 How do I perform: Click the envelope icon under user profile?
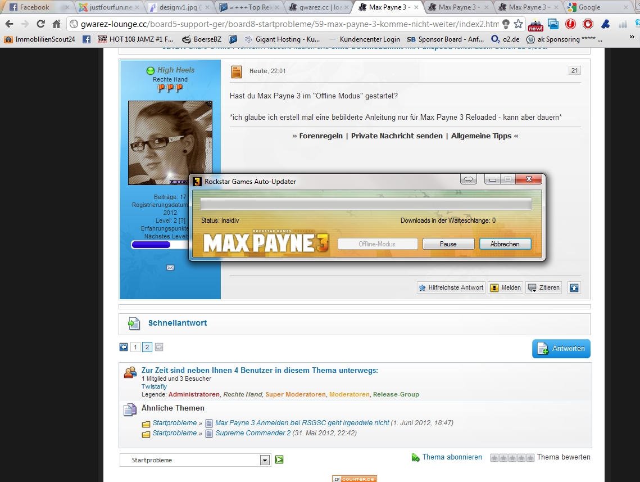[170, 268]
